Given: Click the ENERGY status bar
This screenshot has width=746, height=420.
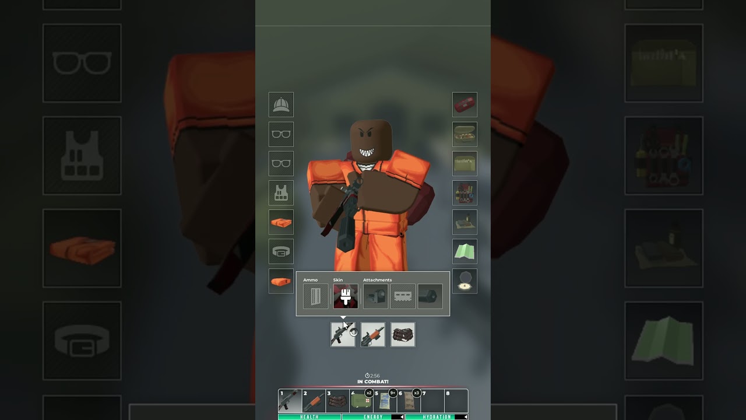Looking at the screenshot, I should [373, 417].
